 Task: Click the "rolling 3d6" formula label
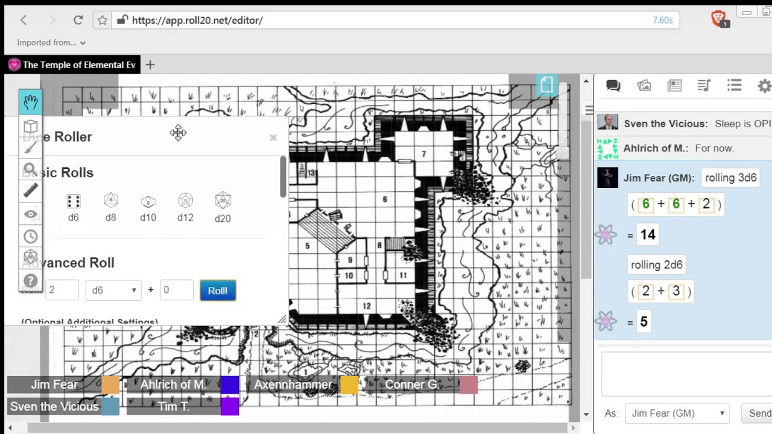[730, 178]
